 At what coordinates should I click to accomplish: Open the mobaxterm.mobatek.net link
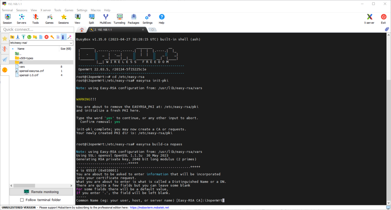click(x=150, y=207)
